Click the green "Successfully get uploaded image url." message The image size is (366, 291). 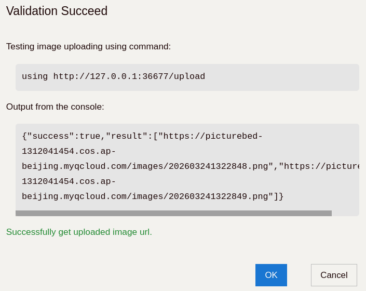pyautogui.click(x=79, y=232)
